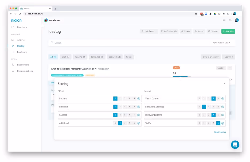
Task: Open Idealog Settings
Action: coord(213,31)
